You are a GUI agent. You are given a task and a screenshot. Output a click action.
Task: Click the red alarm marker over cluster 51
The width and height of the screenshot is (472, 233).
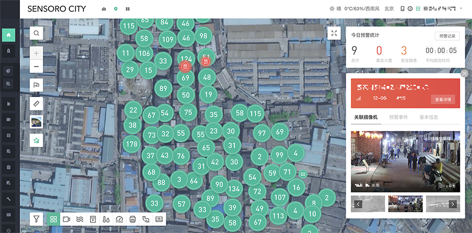206,62
